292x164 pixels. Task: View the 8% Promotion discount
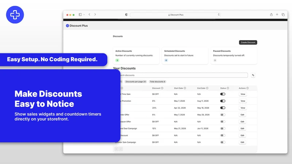(x=243, y=101)
